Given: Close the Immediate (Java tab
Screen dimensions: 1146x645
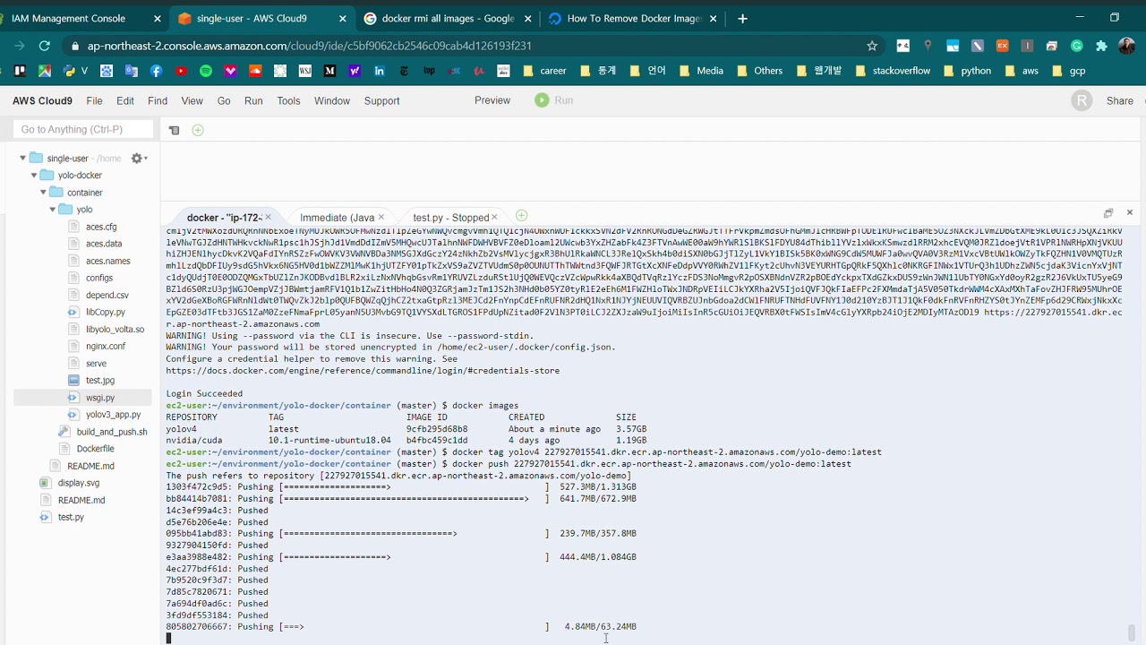Looking at the screenshot, I should 381,217.
